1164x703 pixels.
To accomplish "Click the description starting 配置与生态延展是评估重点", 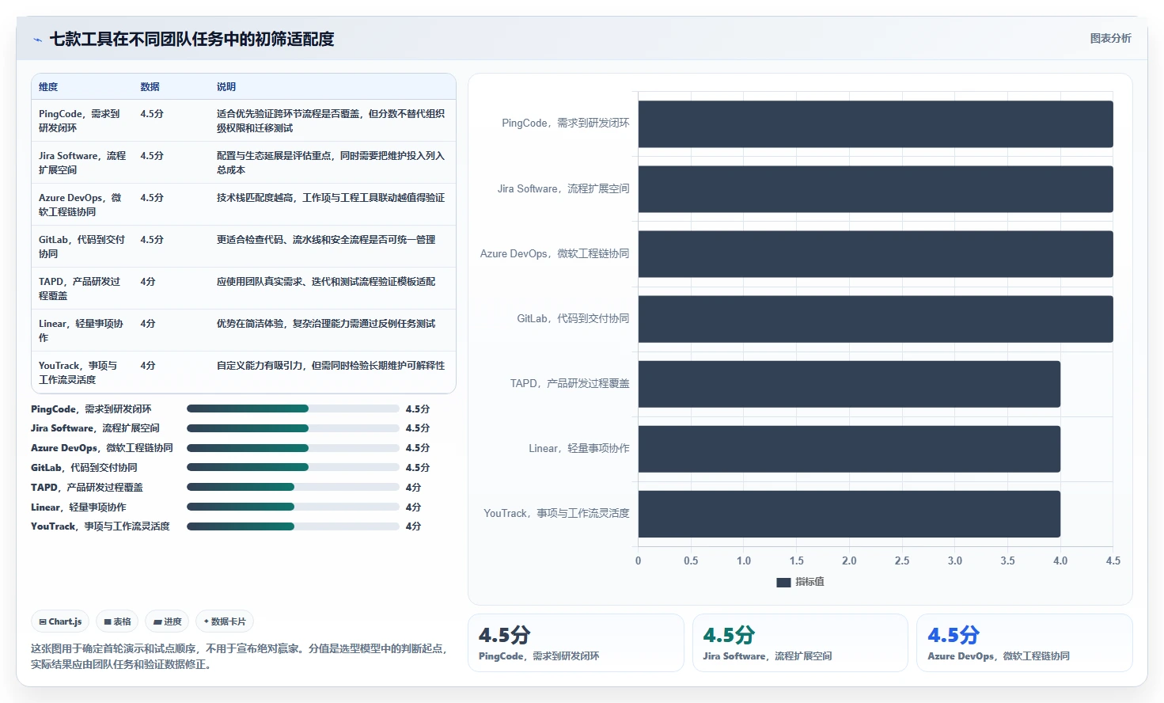I will click(x=331, y=162).
